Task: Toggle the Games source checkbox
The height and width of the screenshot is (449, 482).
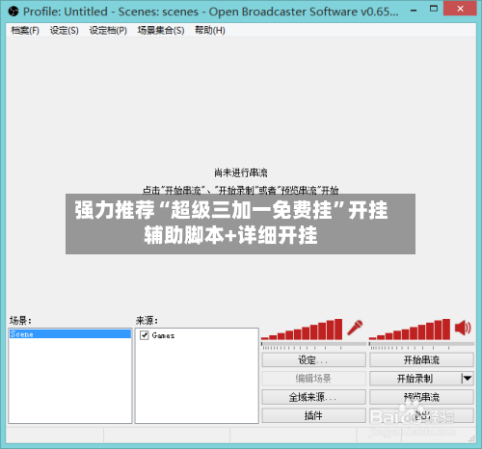Action: (145, 335)
